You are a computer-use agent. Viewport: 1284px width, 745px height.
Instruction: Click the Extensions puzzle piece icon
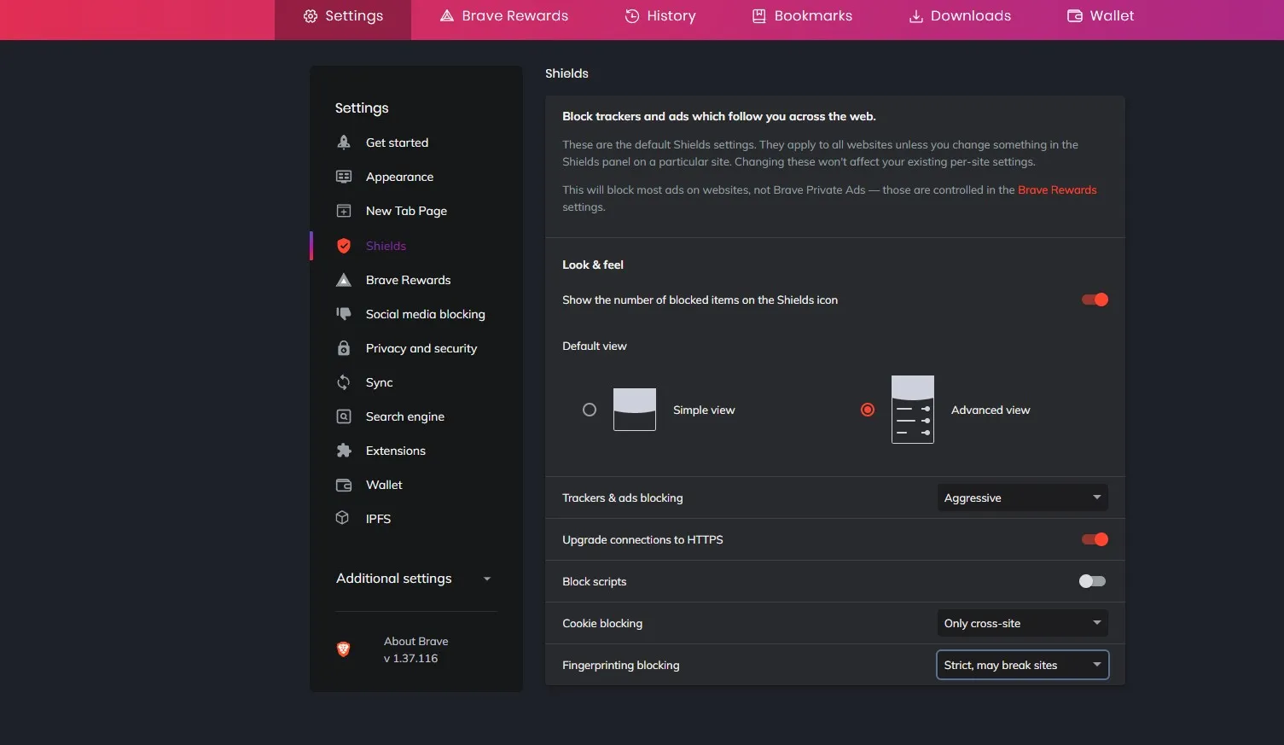(x=343, y=450)
